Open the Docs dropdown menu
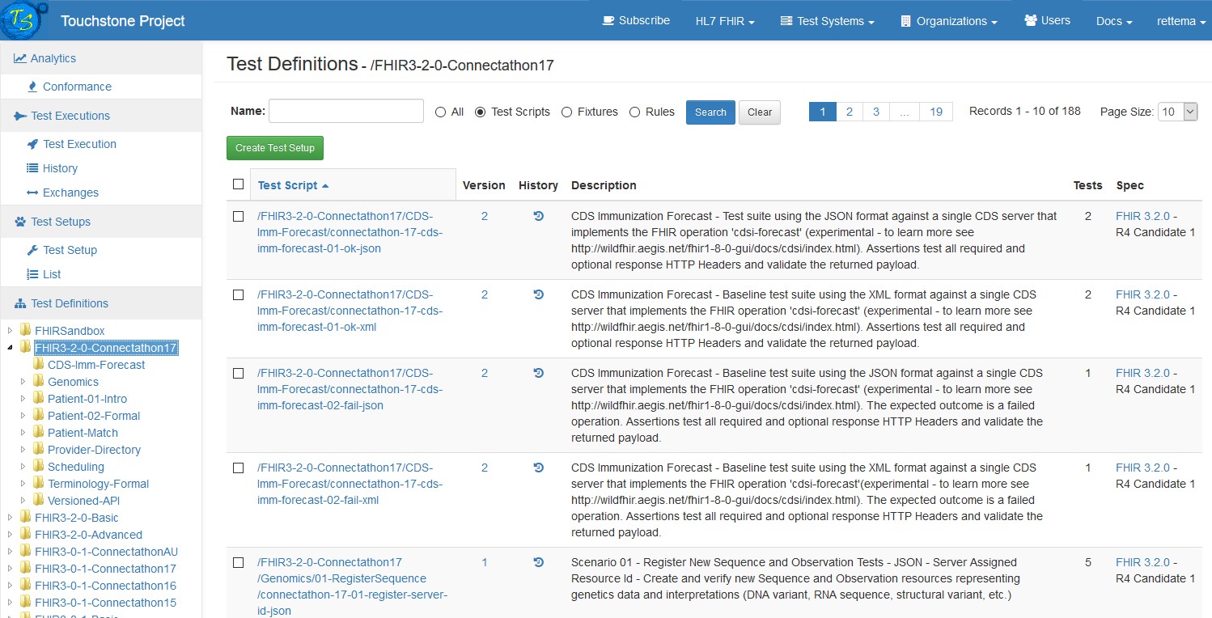 (x=1114, y=21)
